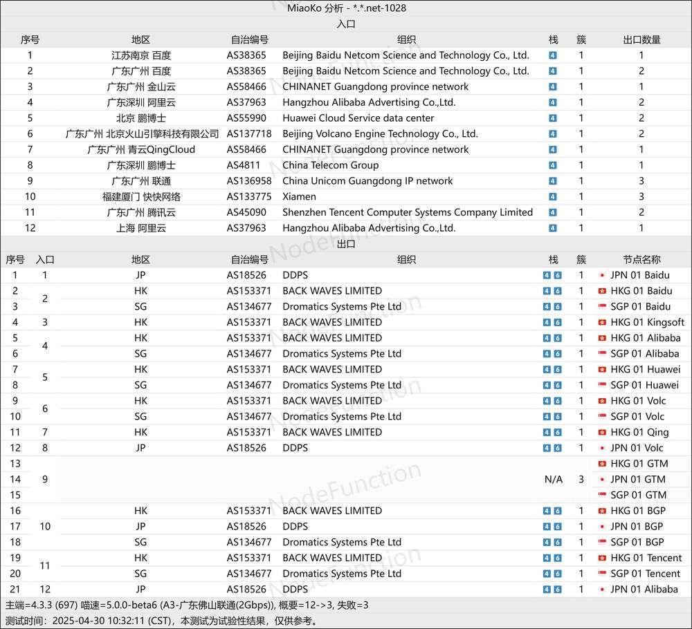692x629 pixels.
Task: Click the Japan flag beside JPN 01 Alibaba
Action: [602, 590]
